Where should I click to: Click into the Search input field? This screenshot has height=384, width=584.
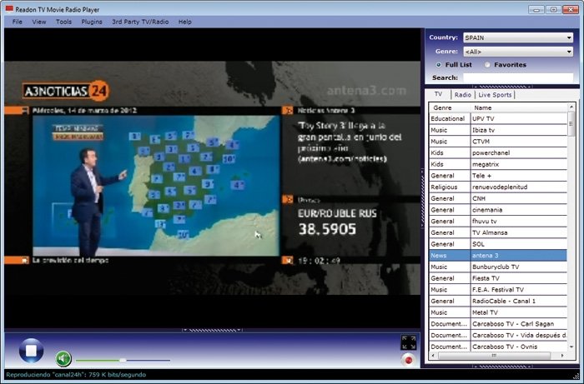point(518,77)
